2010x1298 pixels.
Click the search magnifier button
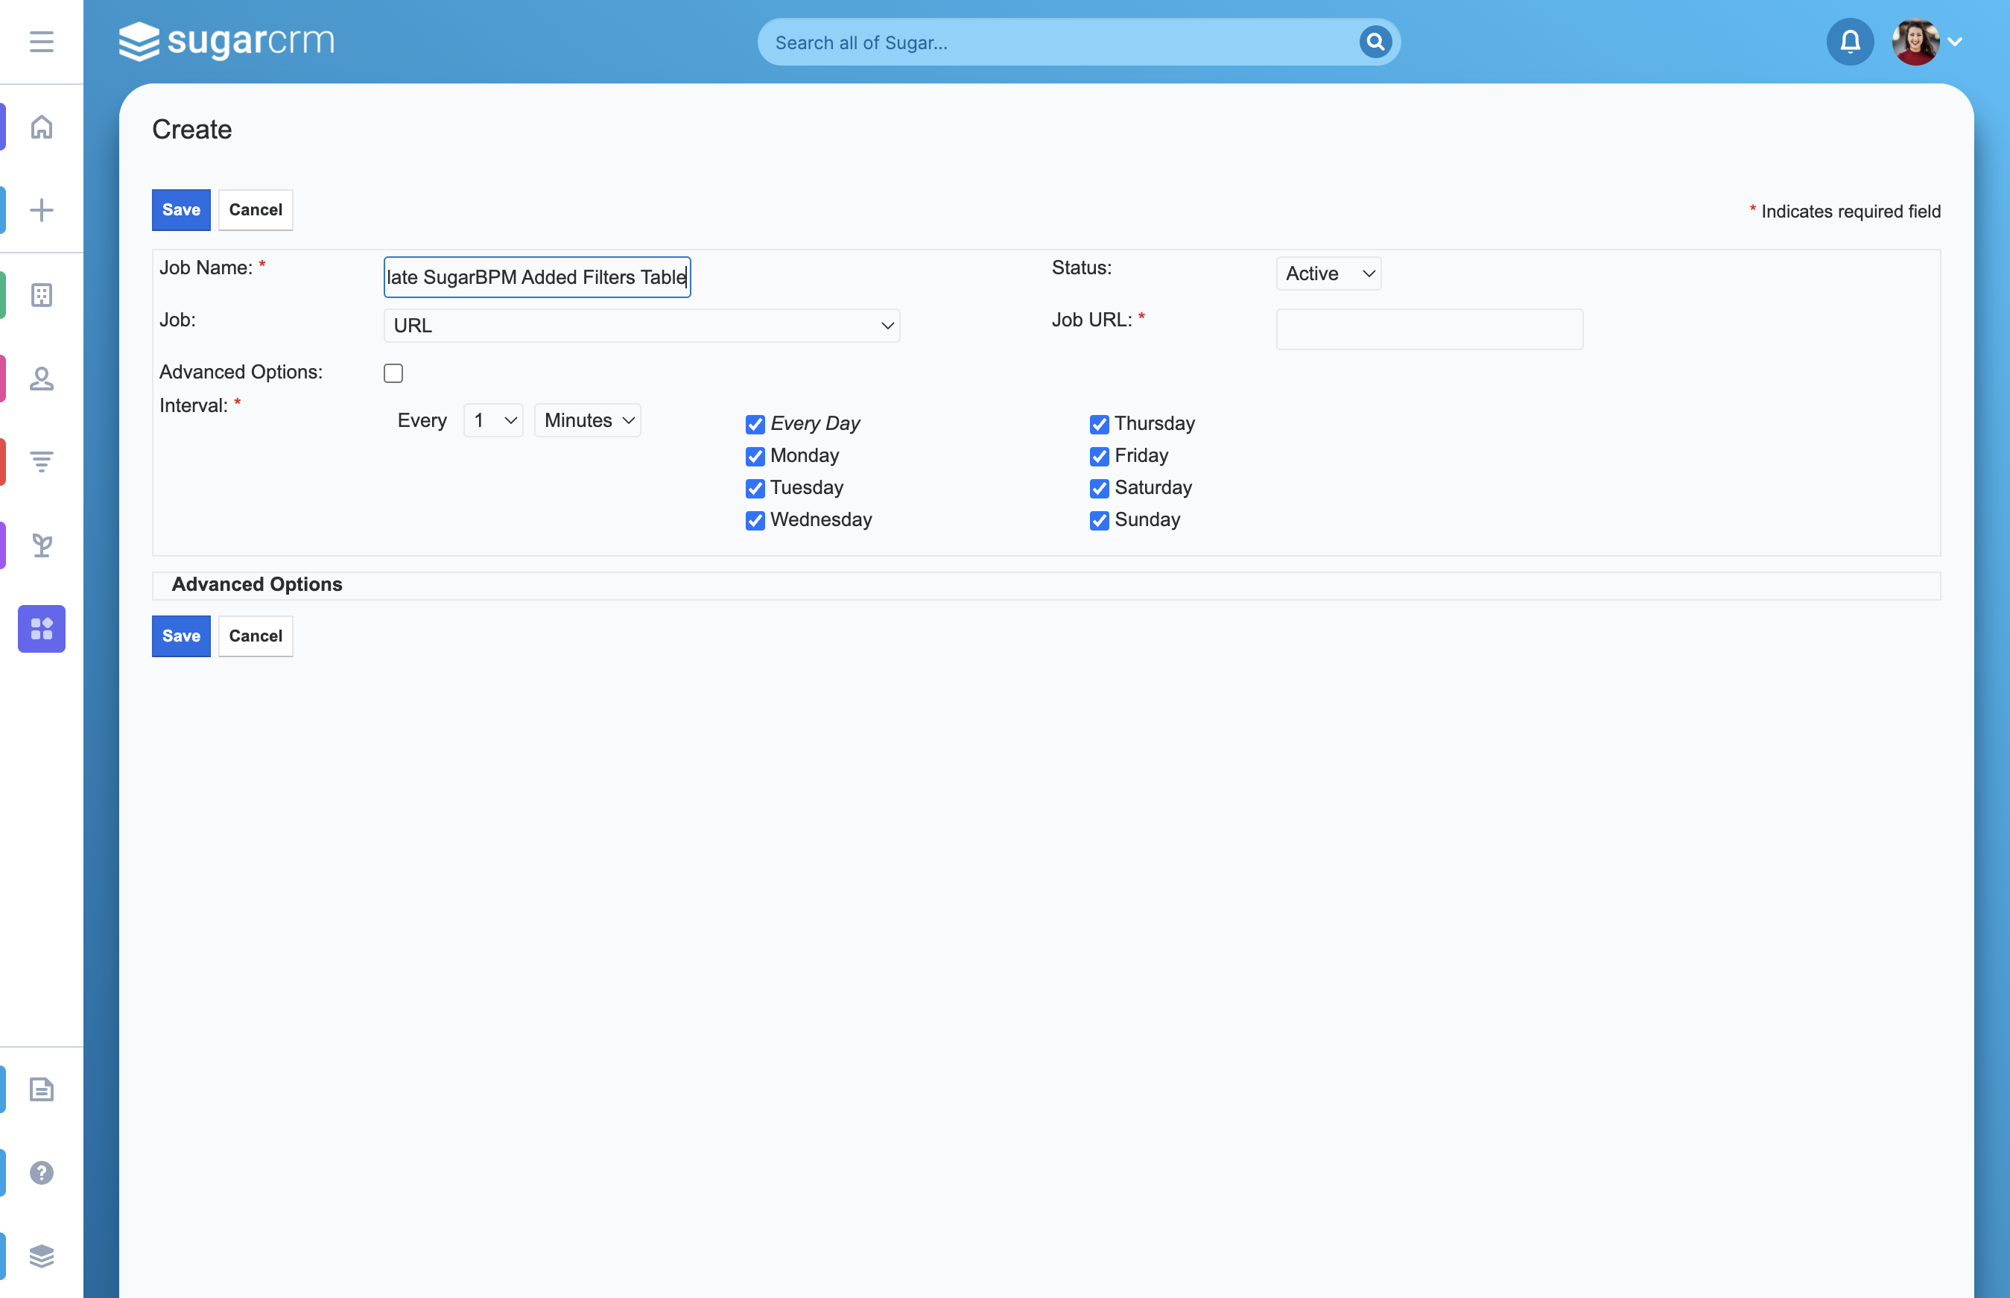pyautogui.click(x=1375, y=41)
